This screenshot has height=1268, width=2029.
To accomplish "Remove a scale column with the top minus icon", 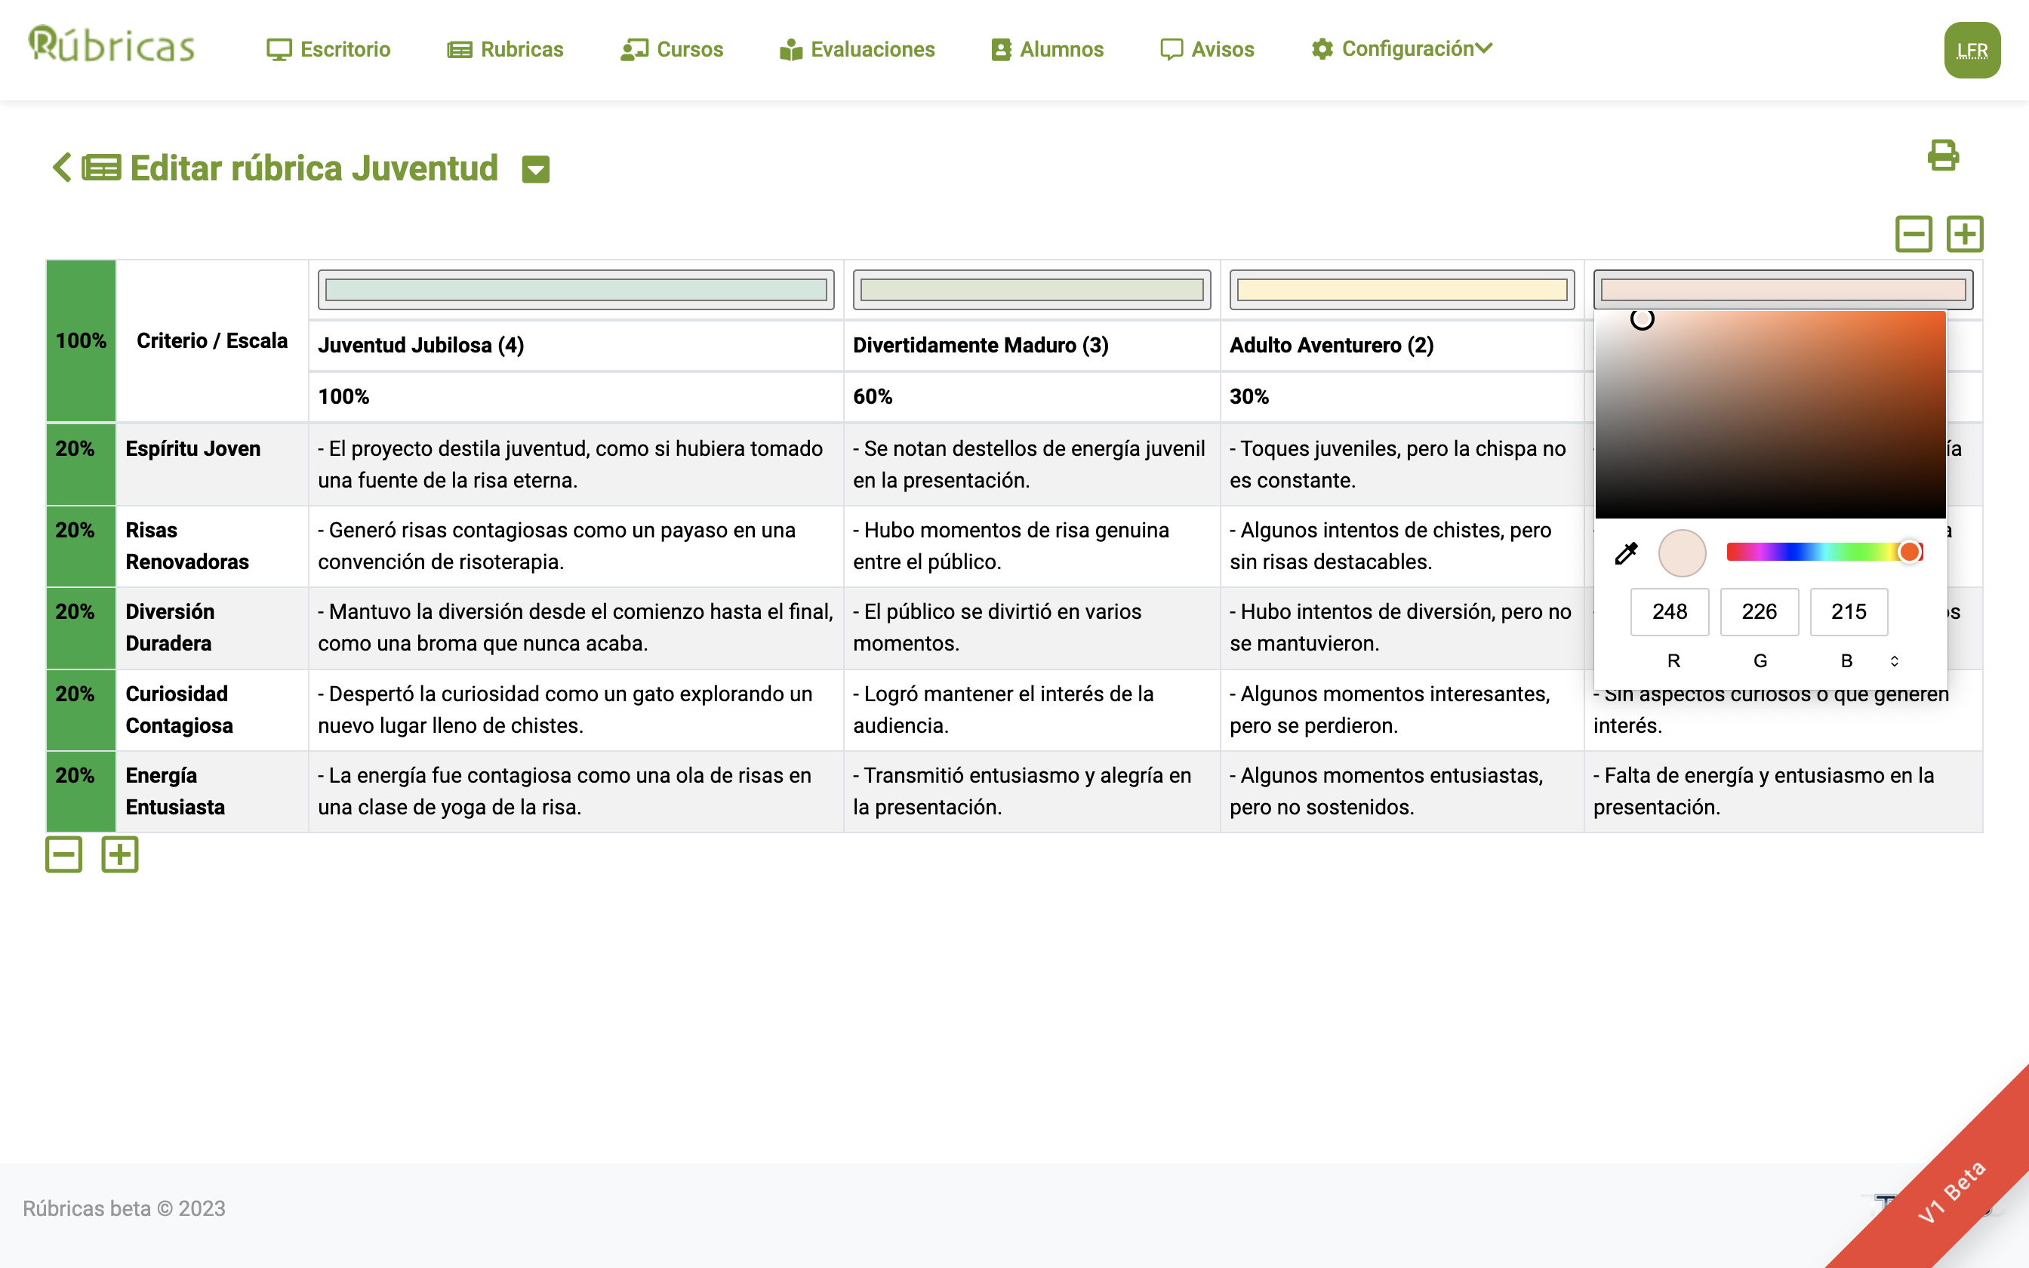I will click(1914, 234).
